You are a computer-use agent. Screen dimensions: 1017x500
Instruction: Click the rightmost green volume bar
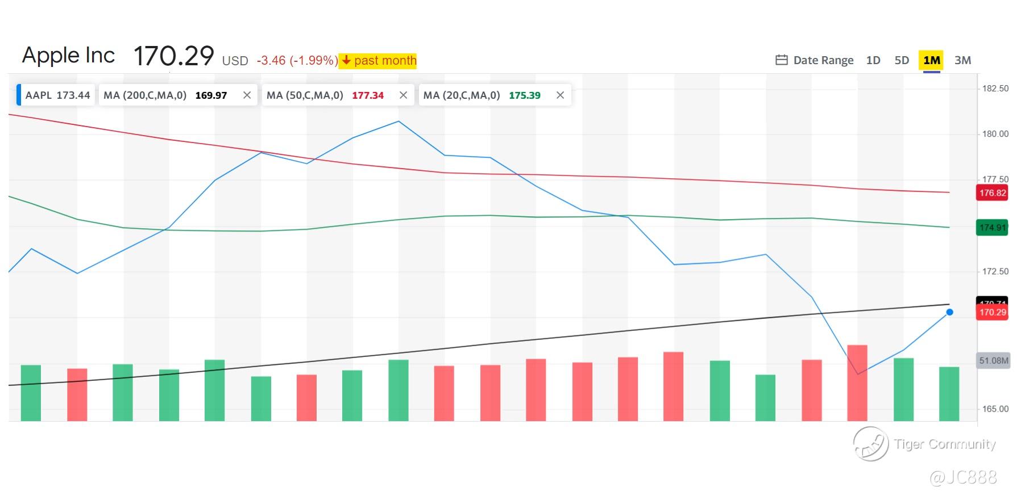point(949,394)
